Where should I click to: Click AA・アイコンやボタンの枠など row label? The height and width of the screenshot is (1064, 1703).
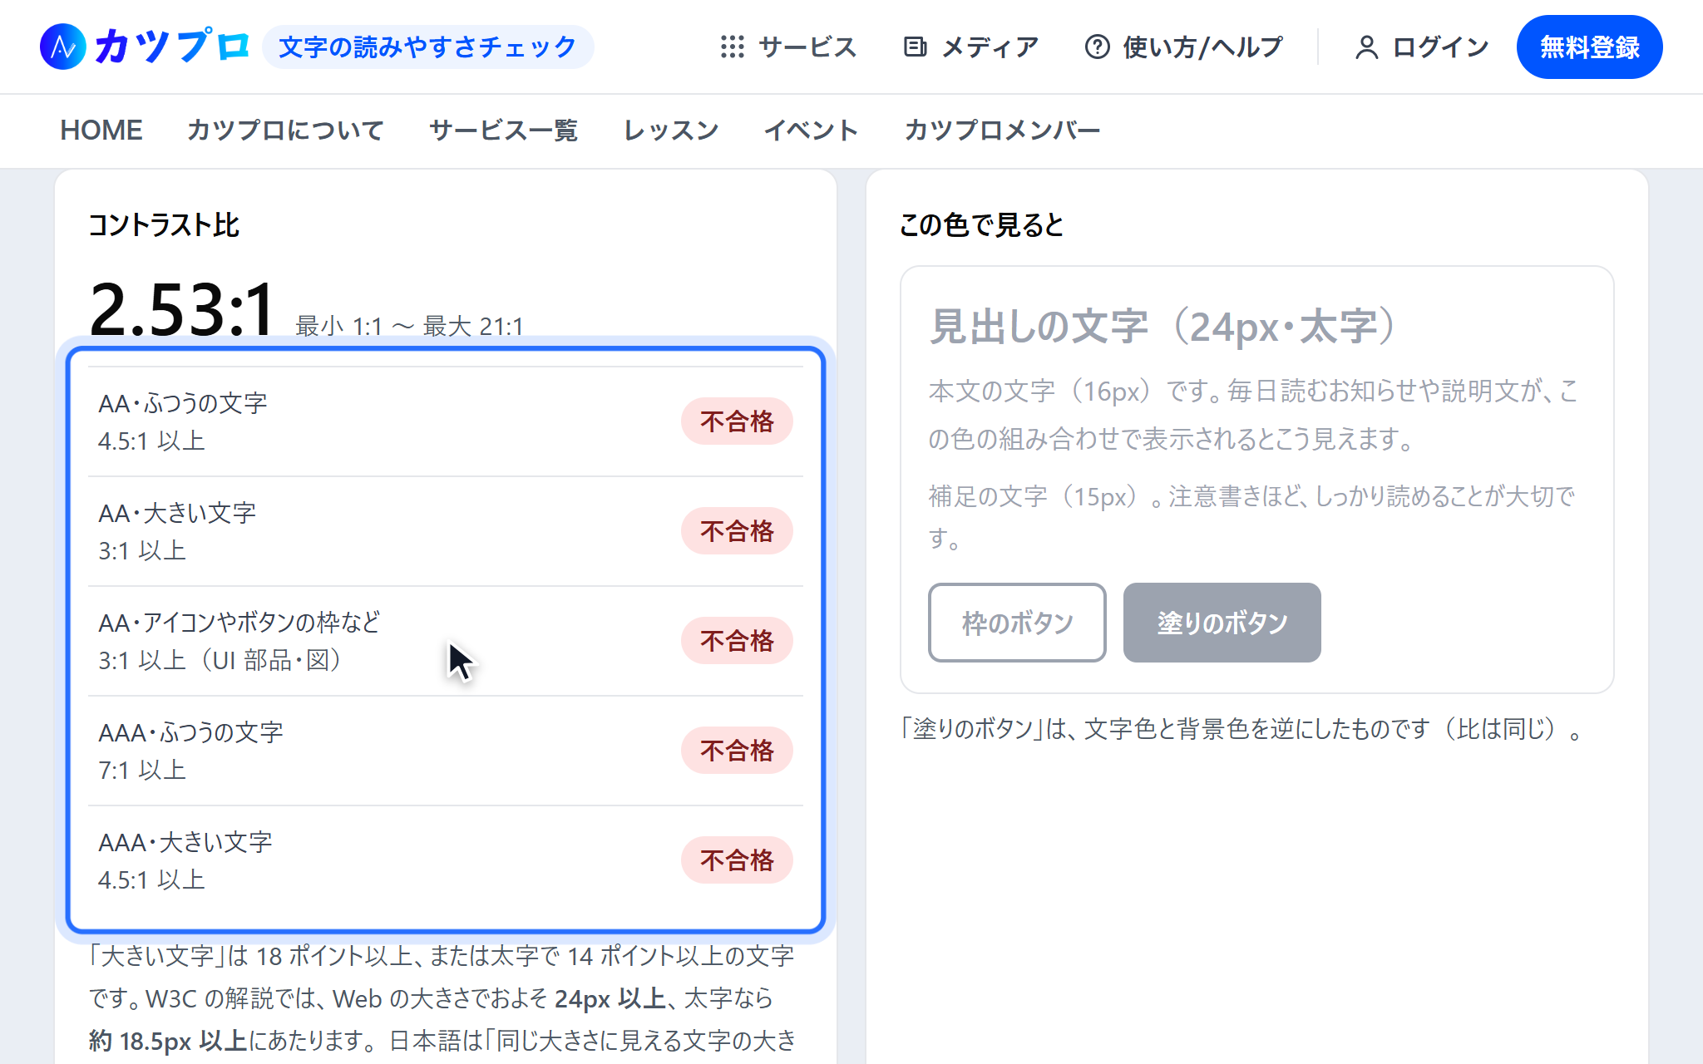point(239,623)
